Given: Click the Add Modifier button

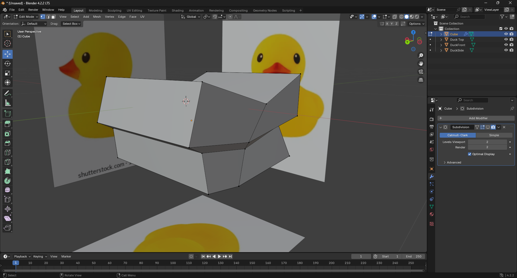Looking at the screenshot, I should (476, 118).
